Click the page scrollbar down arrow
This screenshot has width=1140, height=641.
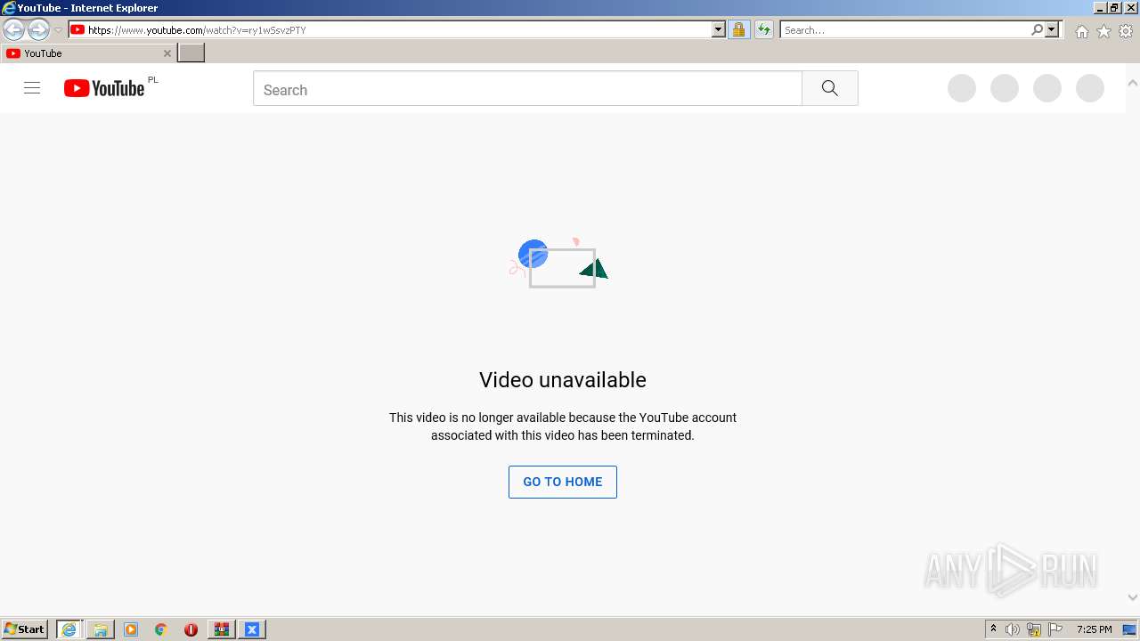coord(1133,597)
